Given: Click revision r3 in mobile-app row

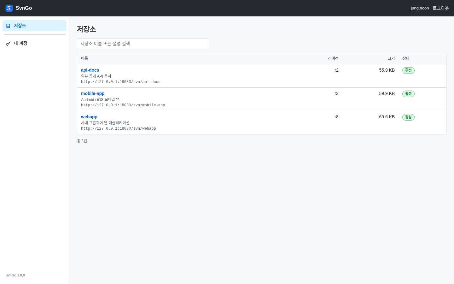Looking at the screenshot, I should 336,93.
